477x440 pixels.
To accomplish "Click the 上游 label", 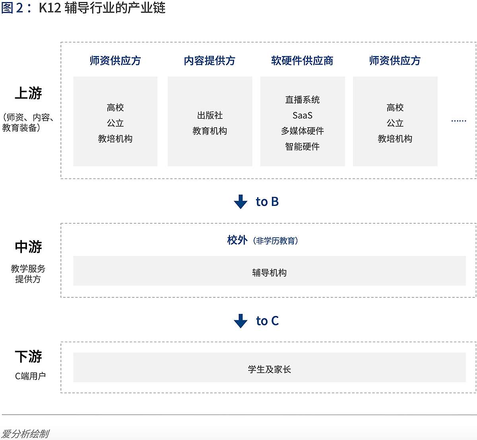I will (x=28, y=93).
